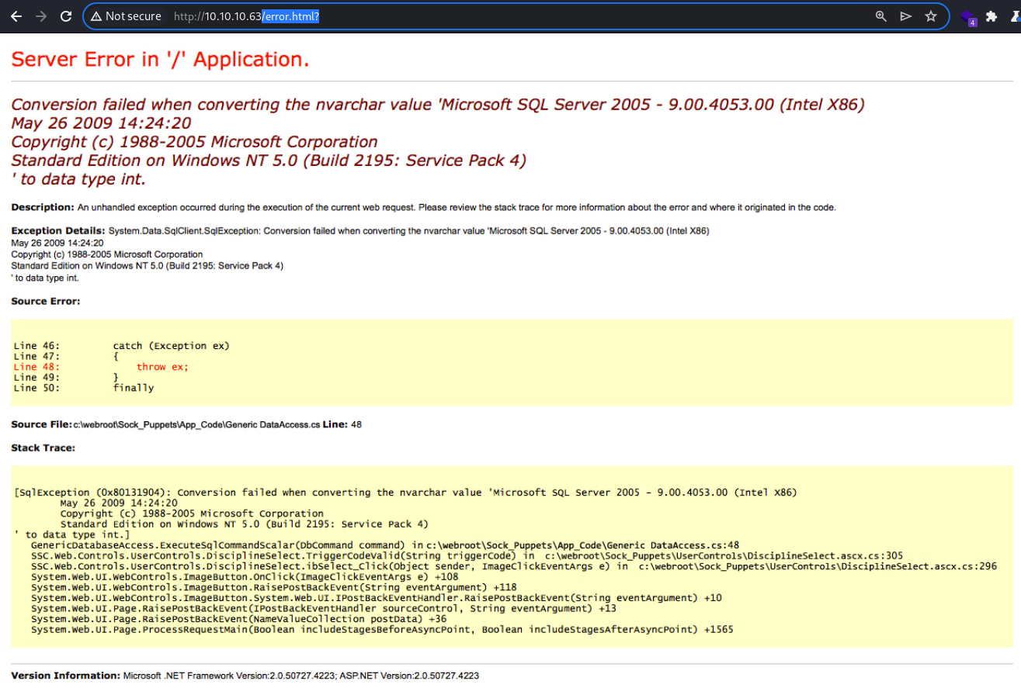Click source line 'Line 46:' catch statement

point(122,346)
